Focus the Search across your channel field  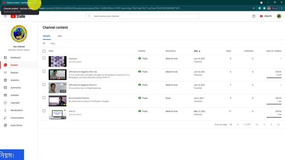click(142, 16)
